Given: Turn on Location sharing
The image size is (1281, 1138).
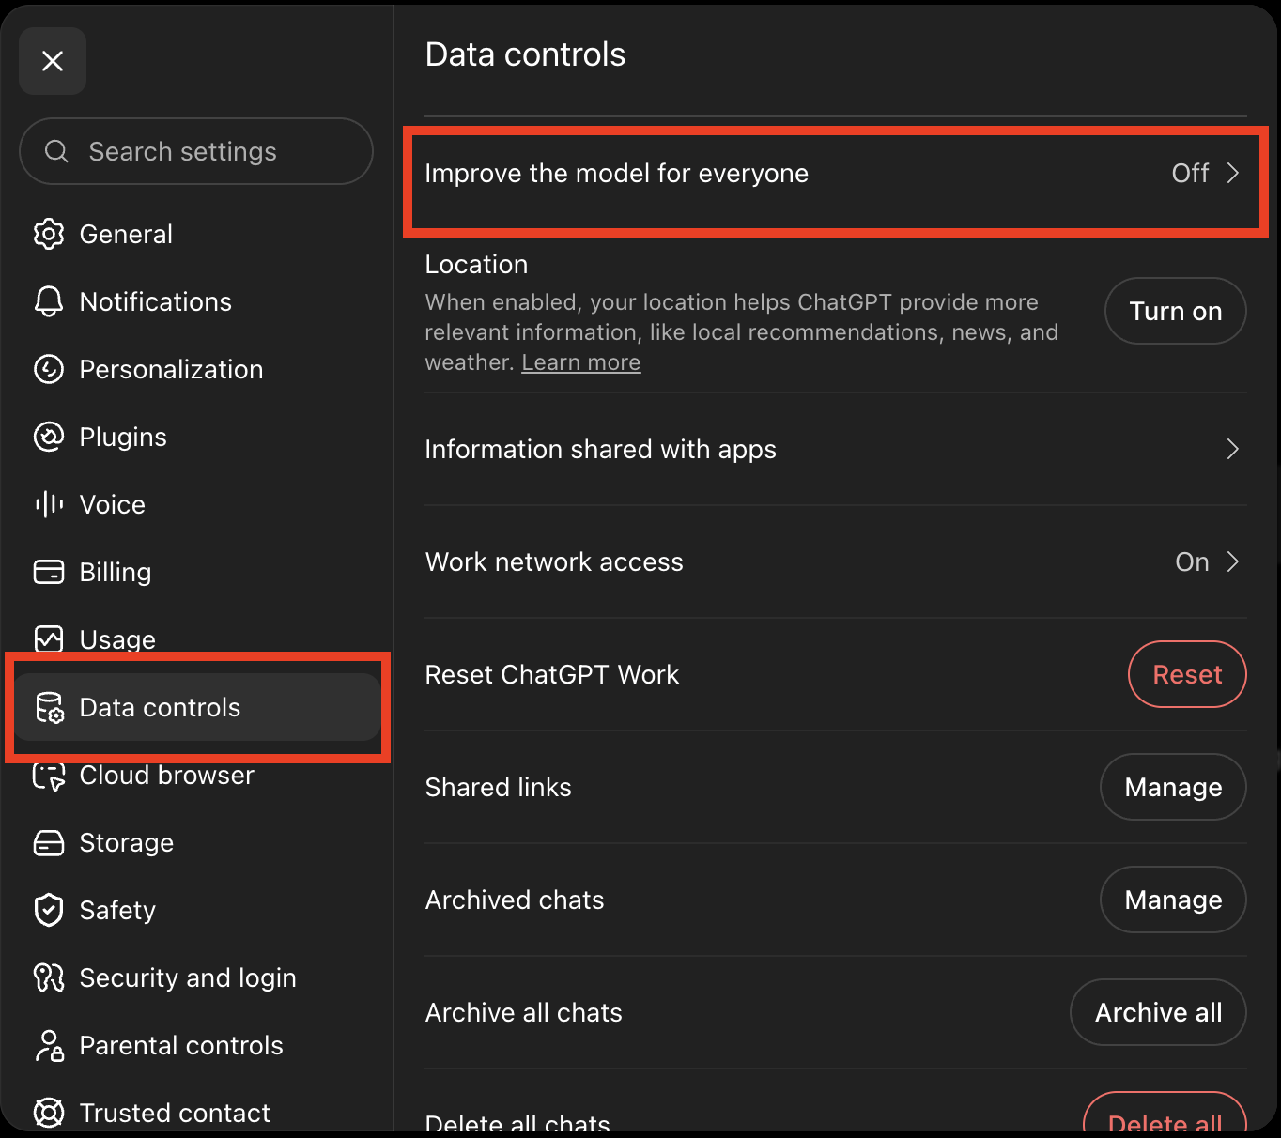Looking at the screenshot, I should [x=1176, y=311].
